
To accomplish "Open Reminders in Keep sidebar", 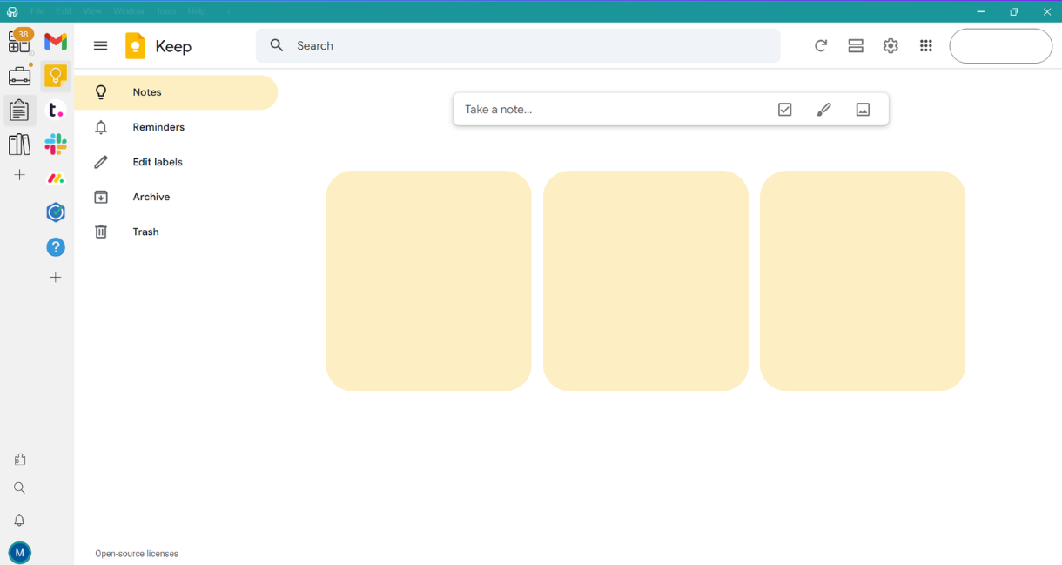I will tap(157, 126).
